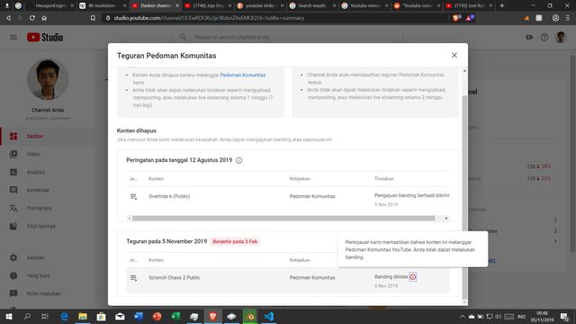This screenshot has height=324, width=576.
Task: Click the browser reload button
Action: click(32, 18)
